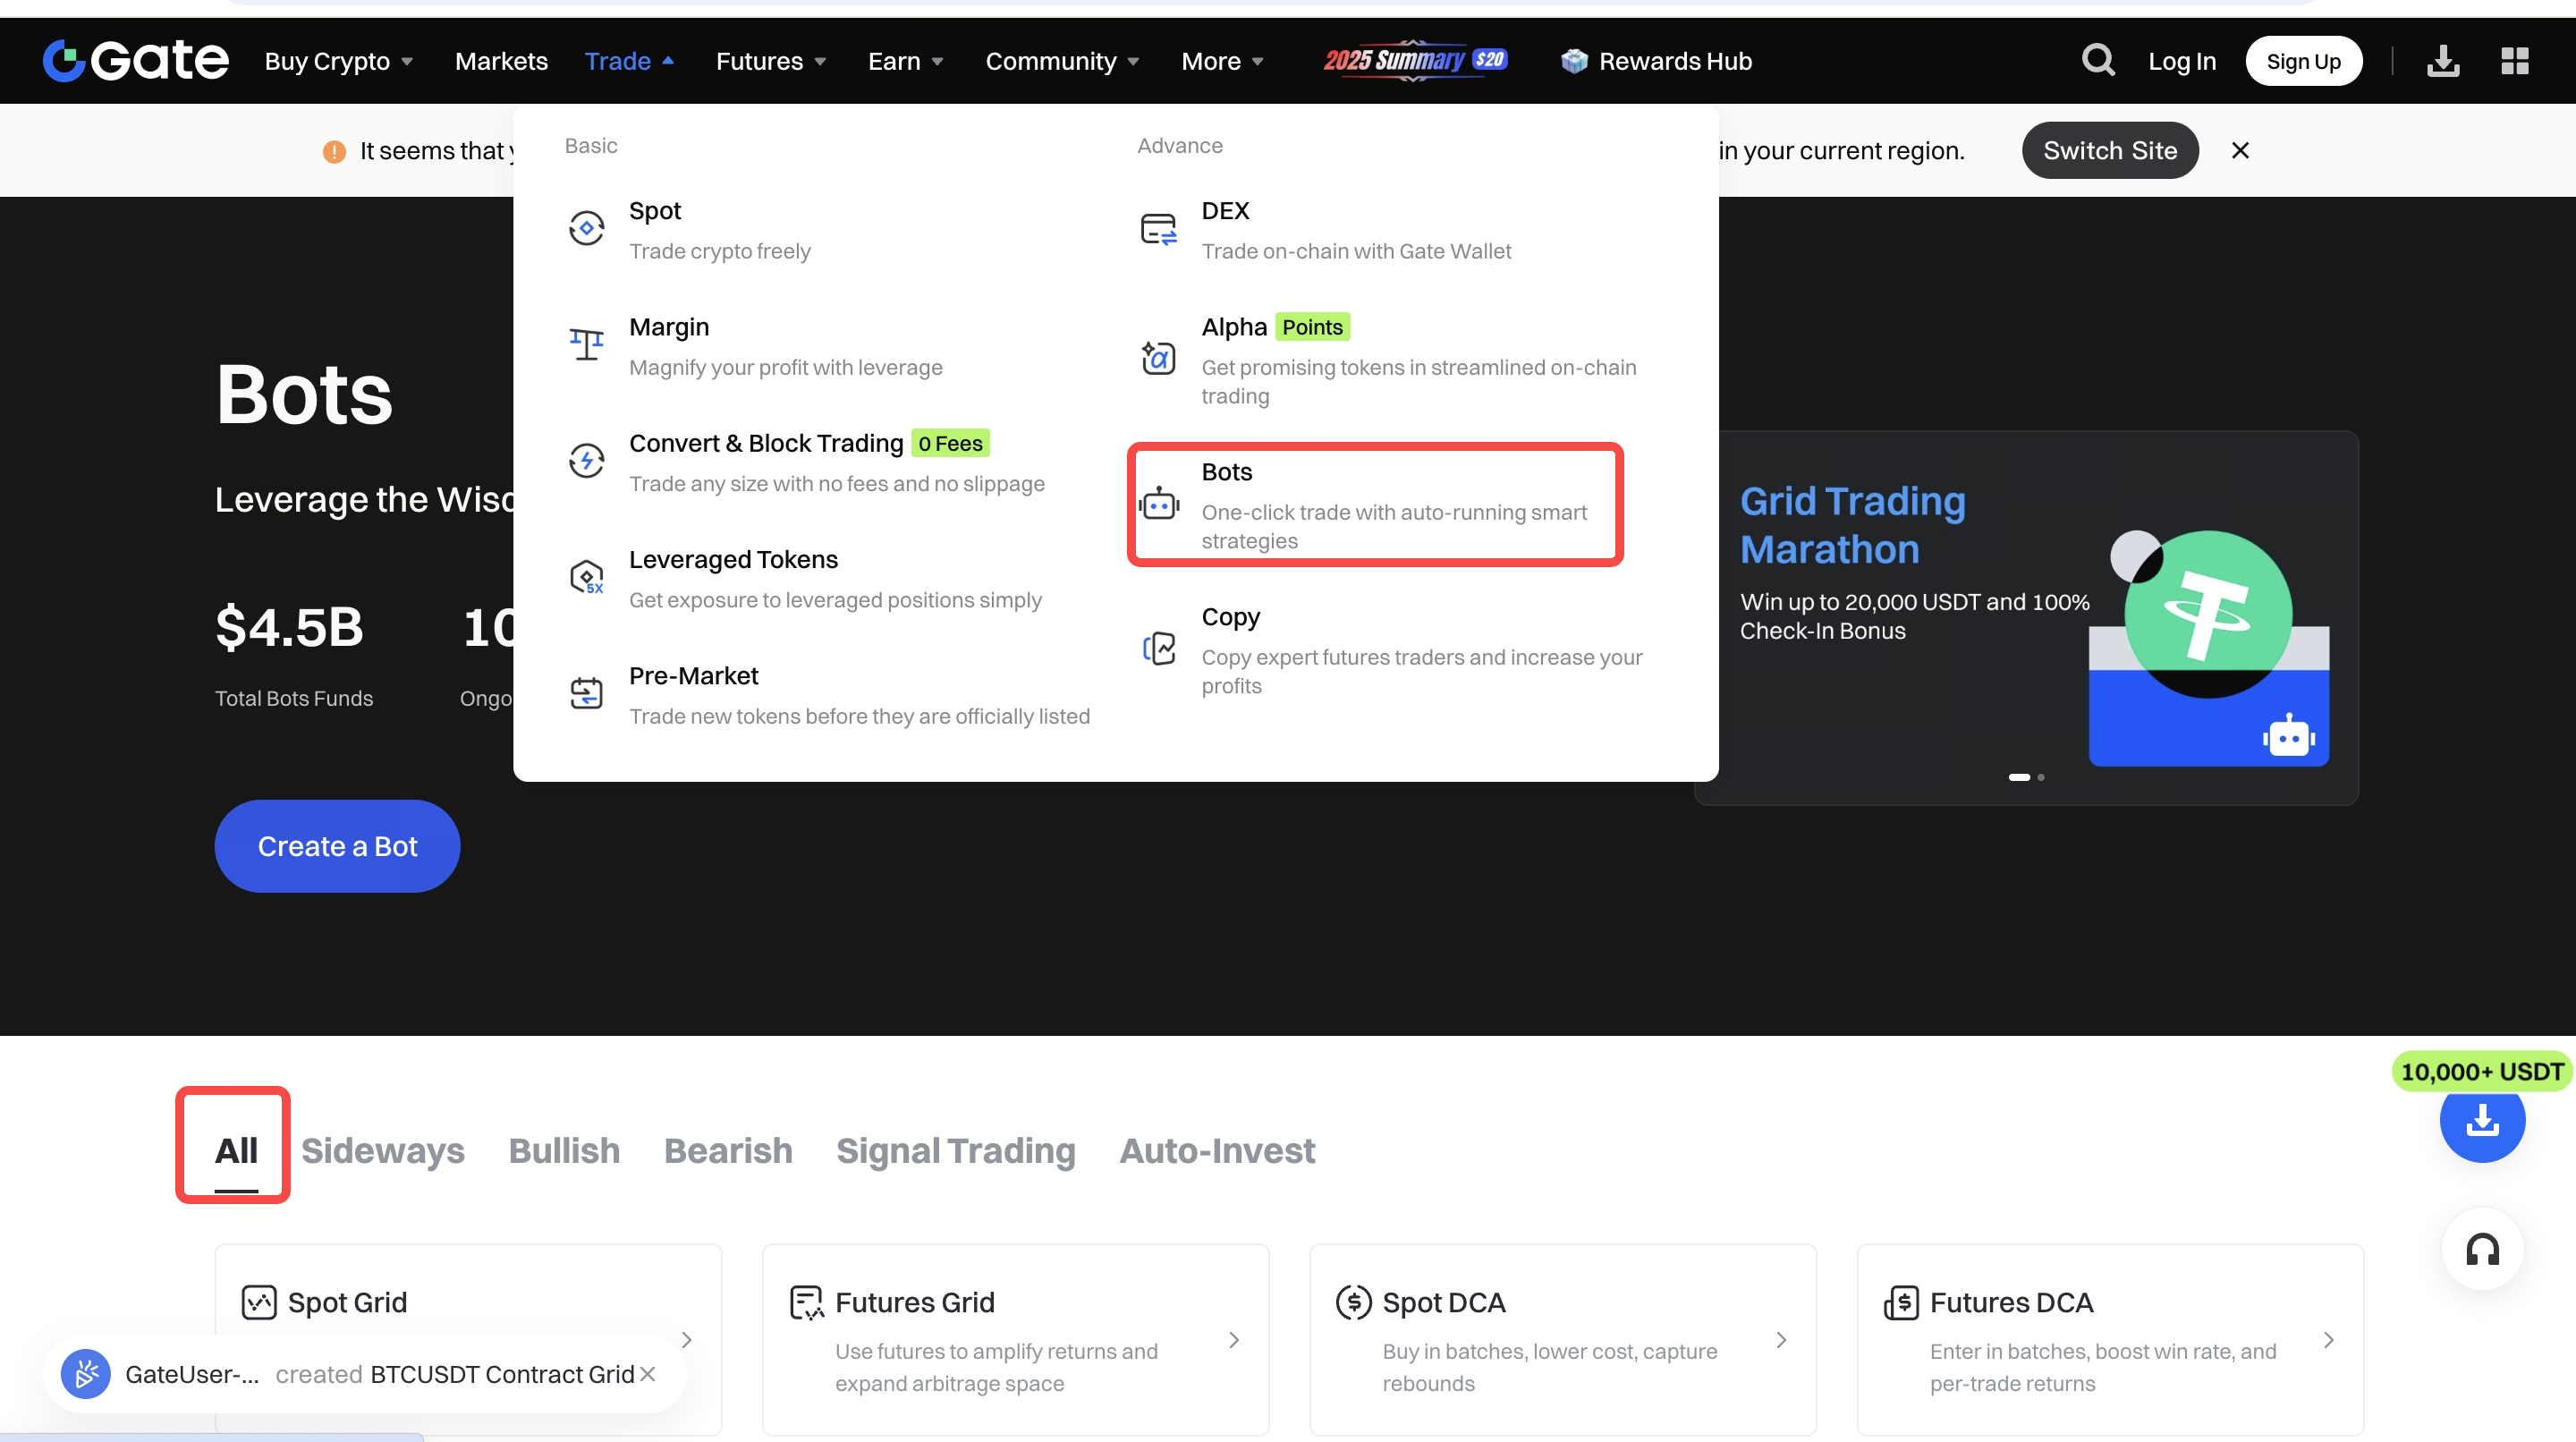Click the DEX wallet icon
The image size is (2576, 1442).
click(x=1158, y=229)
